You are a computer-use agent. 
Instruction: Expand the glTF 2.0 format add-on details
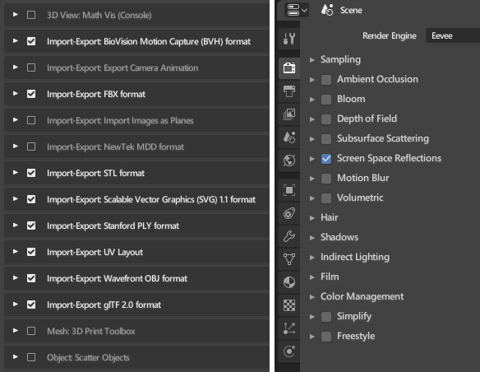(15, 305)
